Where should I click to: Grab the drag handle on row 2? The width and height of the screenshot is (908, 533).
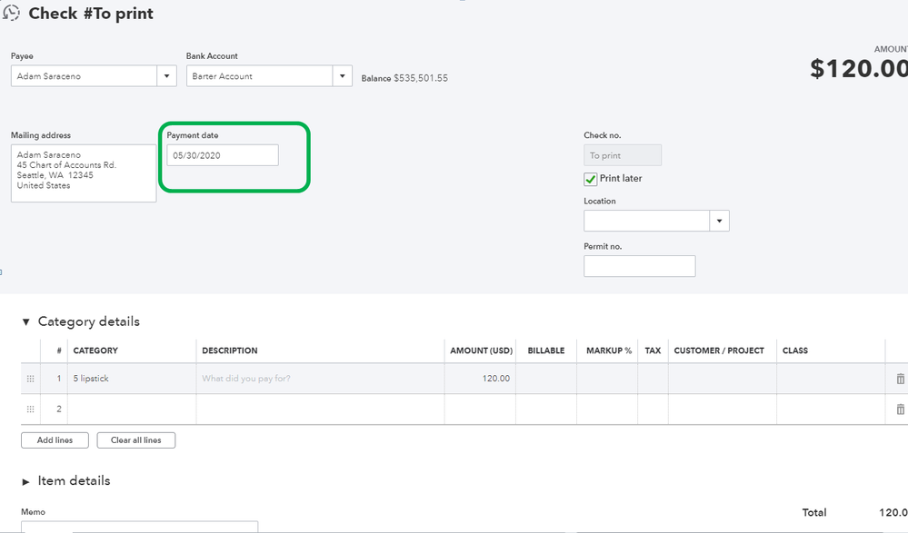tap(31, 410)
